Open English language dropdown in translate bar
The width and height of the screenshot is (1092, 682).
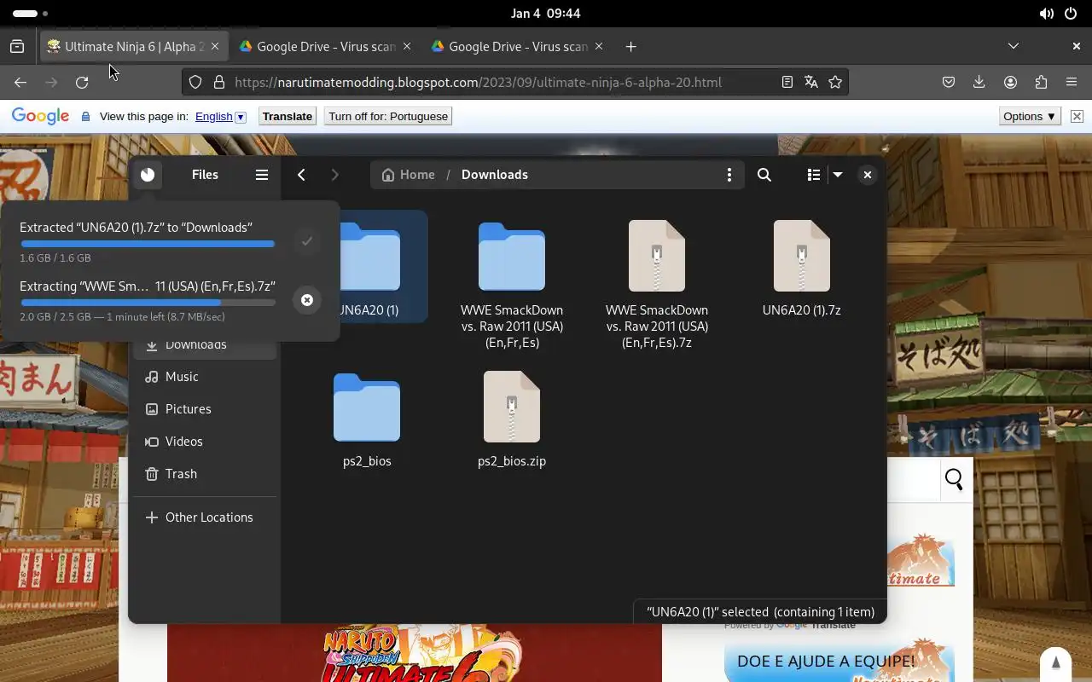tap(221, 117)
